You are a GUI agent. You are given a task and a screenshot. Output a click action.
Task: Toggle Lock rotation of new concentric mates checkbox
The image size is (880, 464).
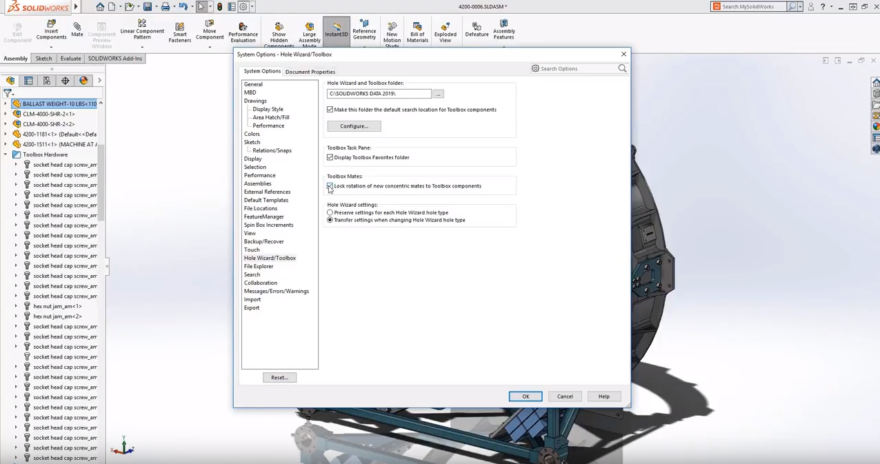click(x=330, y=186)
